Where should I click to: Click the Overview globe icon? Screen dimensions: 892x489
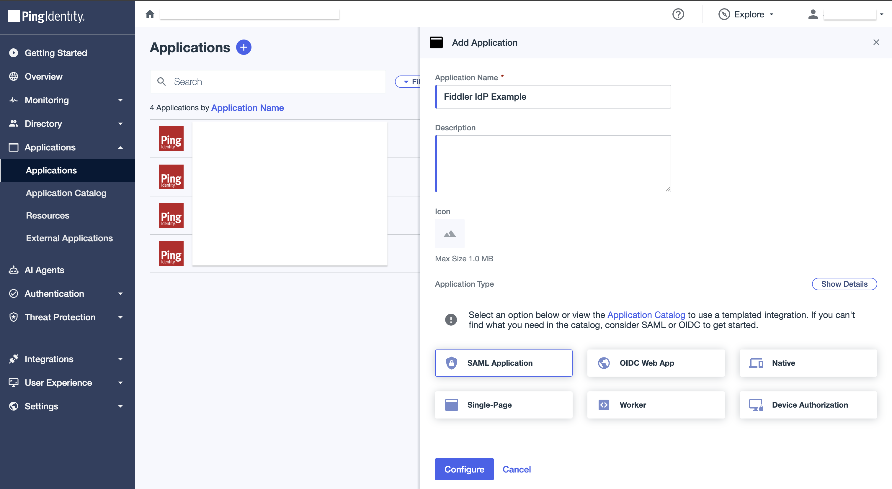tap(14, 76)
